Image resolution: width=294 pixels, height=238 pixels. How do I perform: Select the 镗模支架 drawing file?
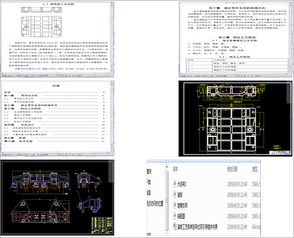(x=182, y=205)
